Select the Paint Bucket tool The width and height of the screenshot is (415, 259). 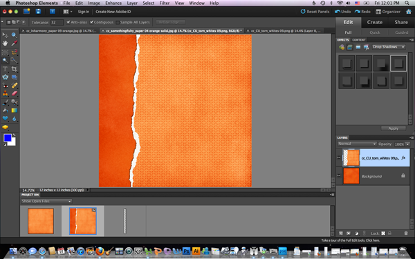pos(5,111)
